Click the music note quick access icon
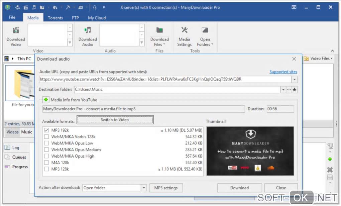This screenshot has width=341, height=206. coord(34,7)
